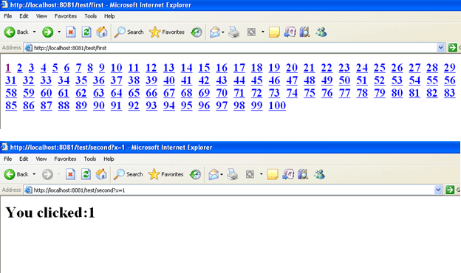Screen dimensions: 461x273
Task: Open Mail dropdown arrow in second window
Action: click(x=222, y=174)
